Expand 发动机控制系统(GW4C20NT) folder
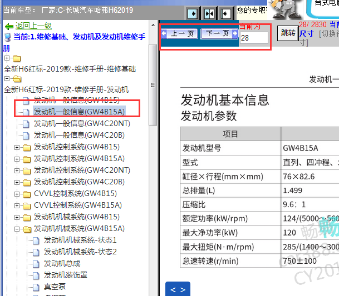The image size is (339, 296). point(17,170)
